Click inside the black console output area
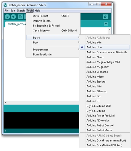 (x=41, y=120)
